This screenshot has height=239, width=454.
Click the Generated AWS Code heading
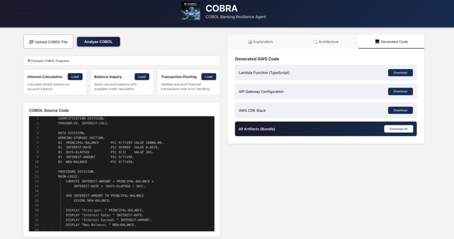(x=257, y=59)
